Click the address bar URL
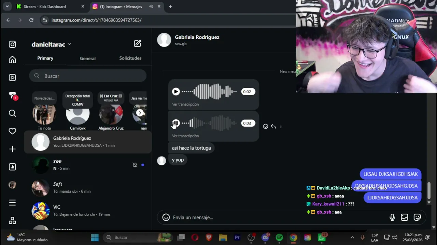 click(x=96, y=20)
